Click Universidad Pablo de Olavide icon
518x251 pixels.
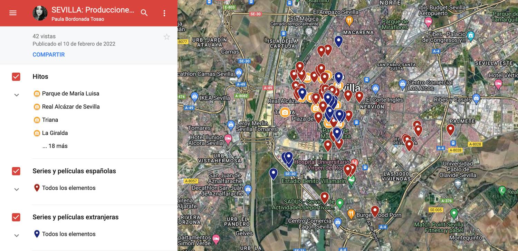458,183
